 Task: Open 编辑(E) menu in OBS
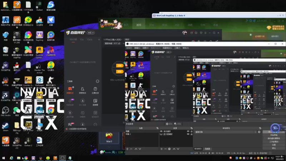click(137, 48)
